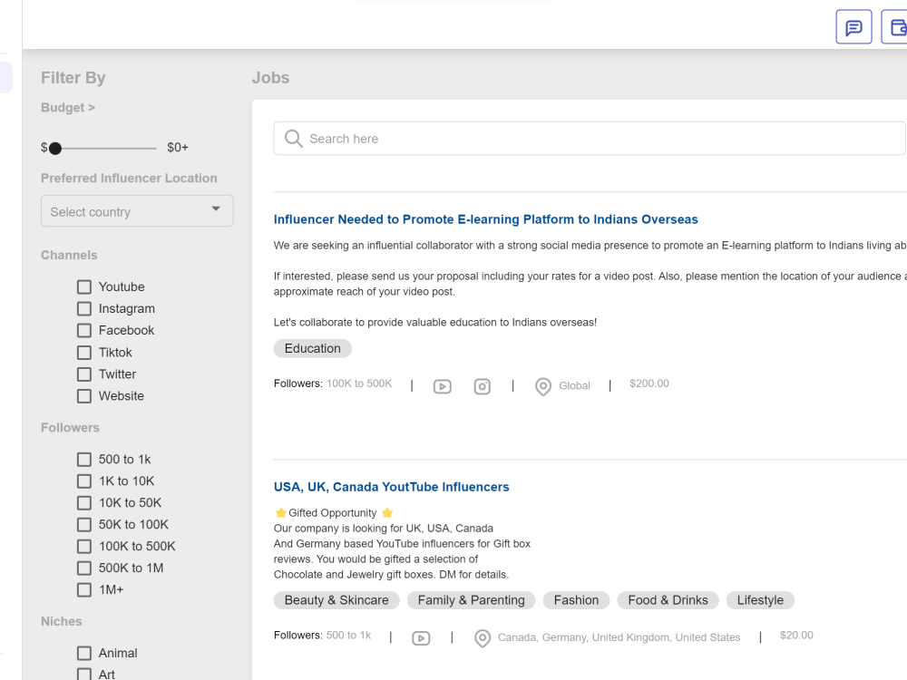This screenshot has width=907, height=680.
Task: Click Instagram icon in E-learning job
Action: [x=482, y=385]
